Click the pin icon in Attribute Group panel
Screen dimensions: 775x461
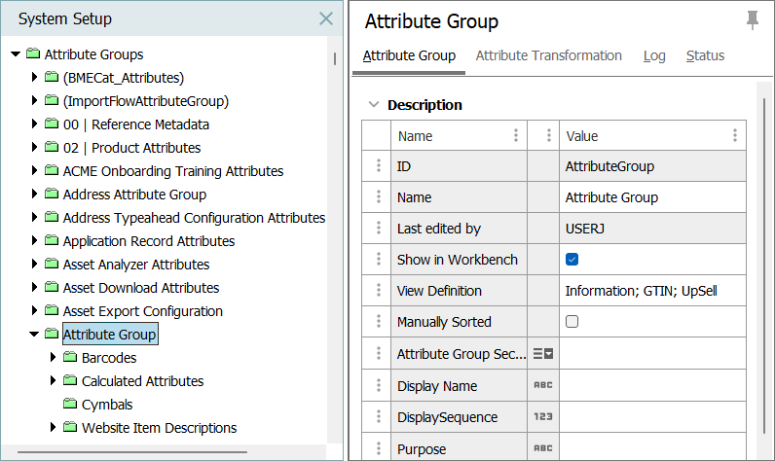752,20
